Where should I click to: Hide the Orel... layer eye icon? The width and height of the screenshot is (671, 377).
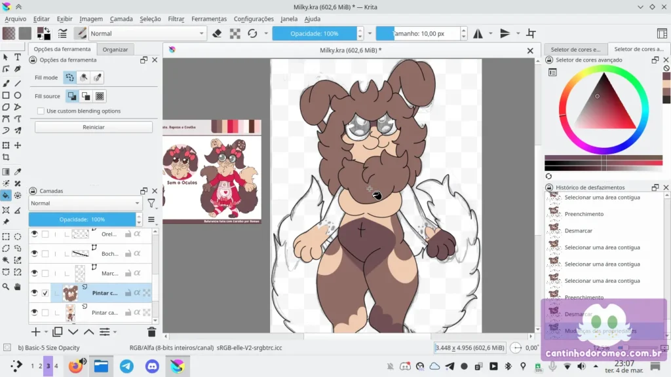click(x=34, y=234)
